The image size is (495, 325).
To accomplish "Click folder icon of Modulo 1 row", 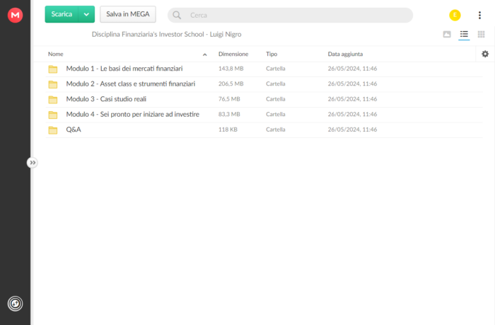I will (53, 69).
